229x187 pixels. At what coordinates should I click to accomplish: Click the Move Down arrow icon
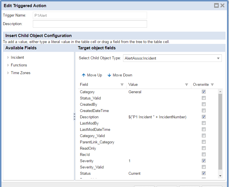pos(109,75)
